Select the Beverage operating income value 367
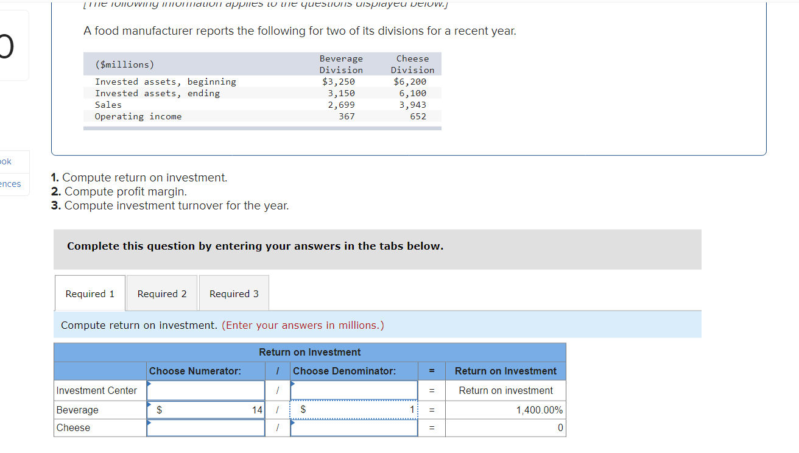The height and width of the screenshot is (453, 799). (347, 116)
